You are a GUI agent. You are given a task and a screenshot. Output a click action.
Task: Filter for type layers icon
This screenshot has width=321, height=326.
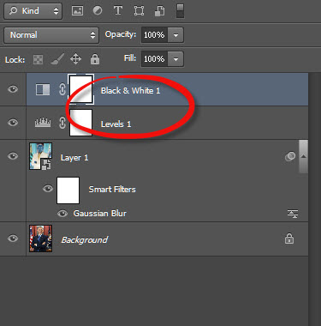[x=118, y=10]
